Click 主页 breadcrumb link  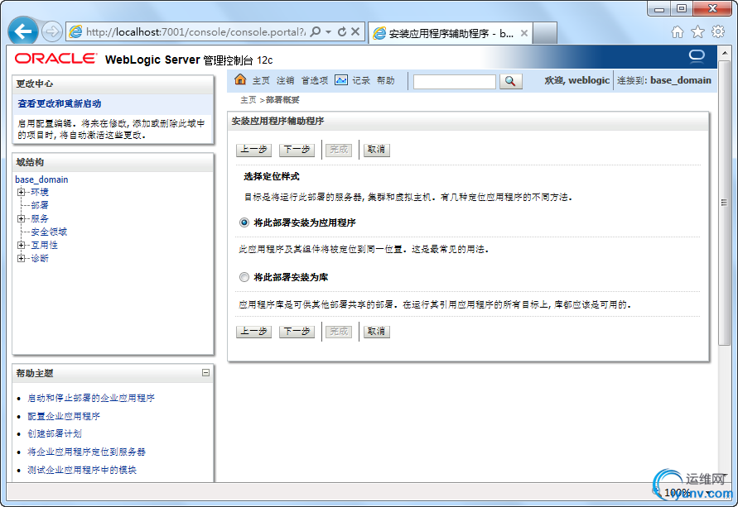point(248,99)
